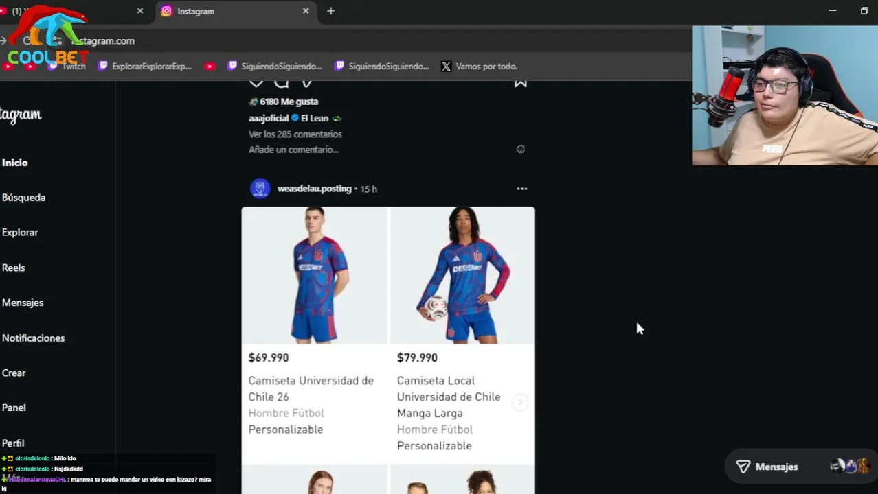Click the Instagram logo in the sidebar

[x=21, y=115]
